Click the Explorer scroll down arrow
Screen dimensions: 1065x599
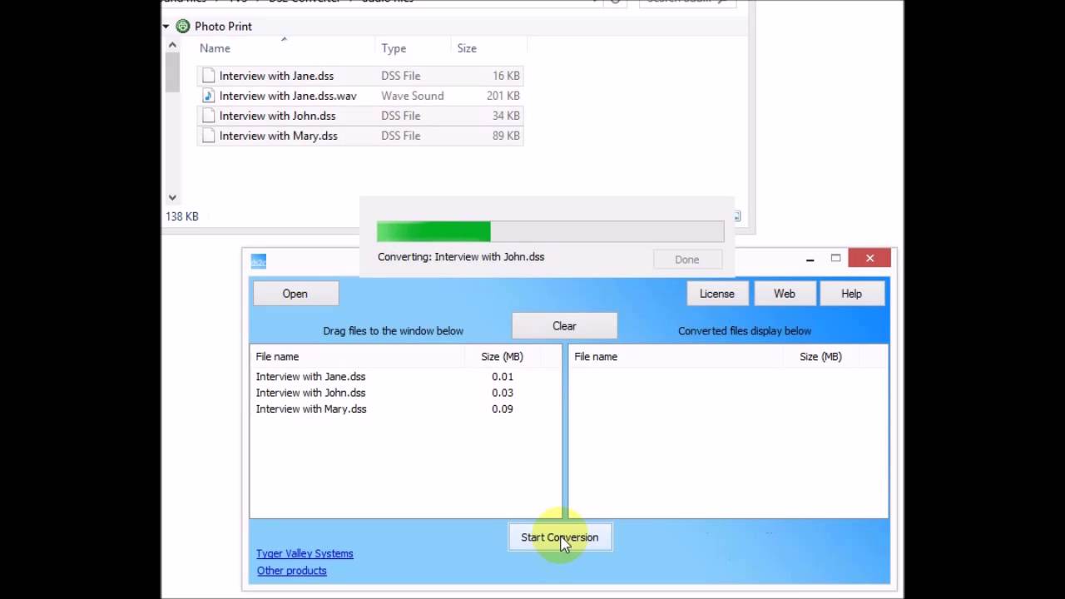pos(172,198)
